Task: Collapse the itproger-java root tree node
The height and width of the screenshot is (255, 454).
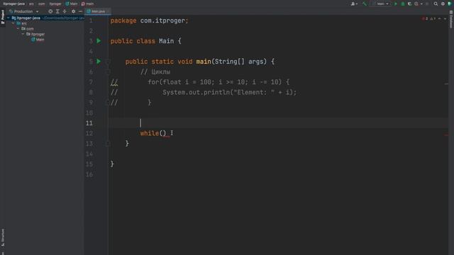Action: click(9, 18)
